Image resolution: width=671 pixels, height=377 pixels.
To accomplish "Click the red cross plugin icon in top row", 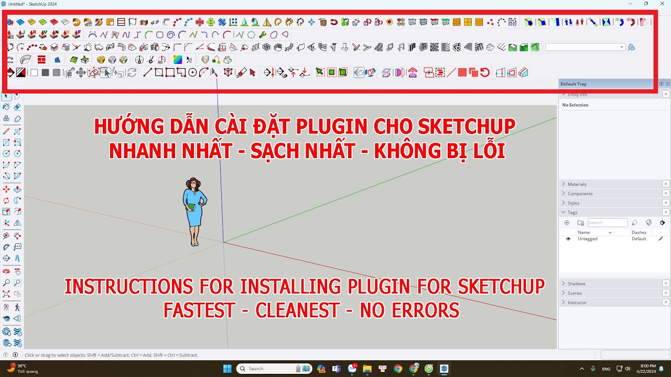I will [x=199, y=22].
